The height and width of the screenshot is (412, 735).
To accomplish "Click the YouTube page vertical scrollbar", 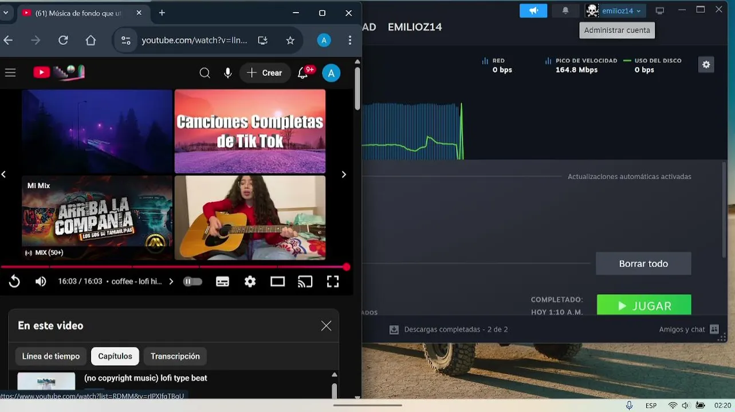I will coord(357,89).
